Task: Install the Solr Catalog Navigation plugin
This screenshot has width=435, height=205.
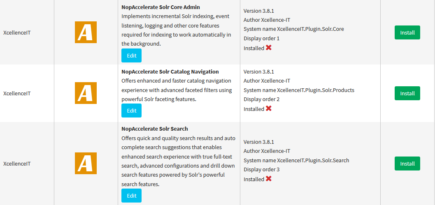Action: 407,93
